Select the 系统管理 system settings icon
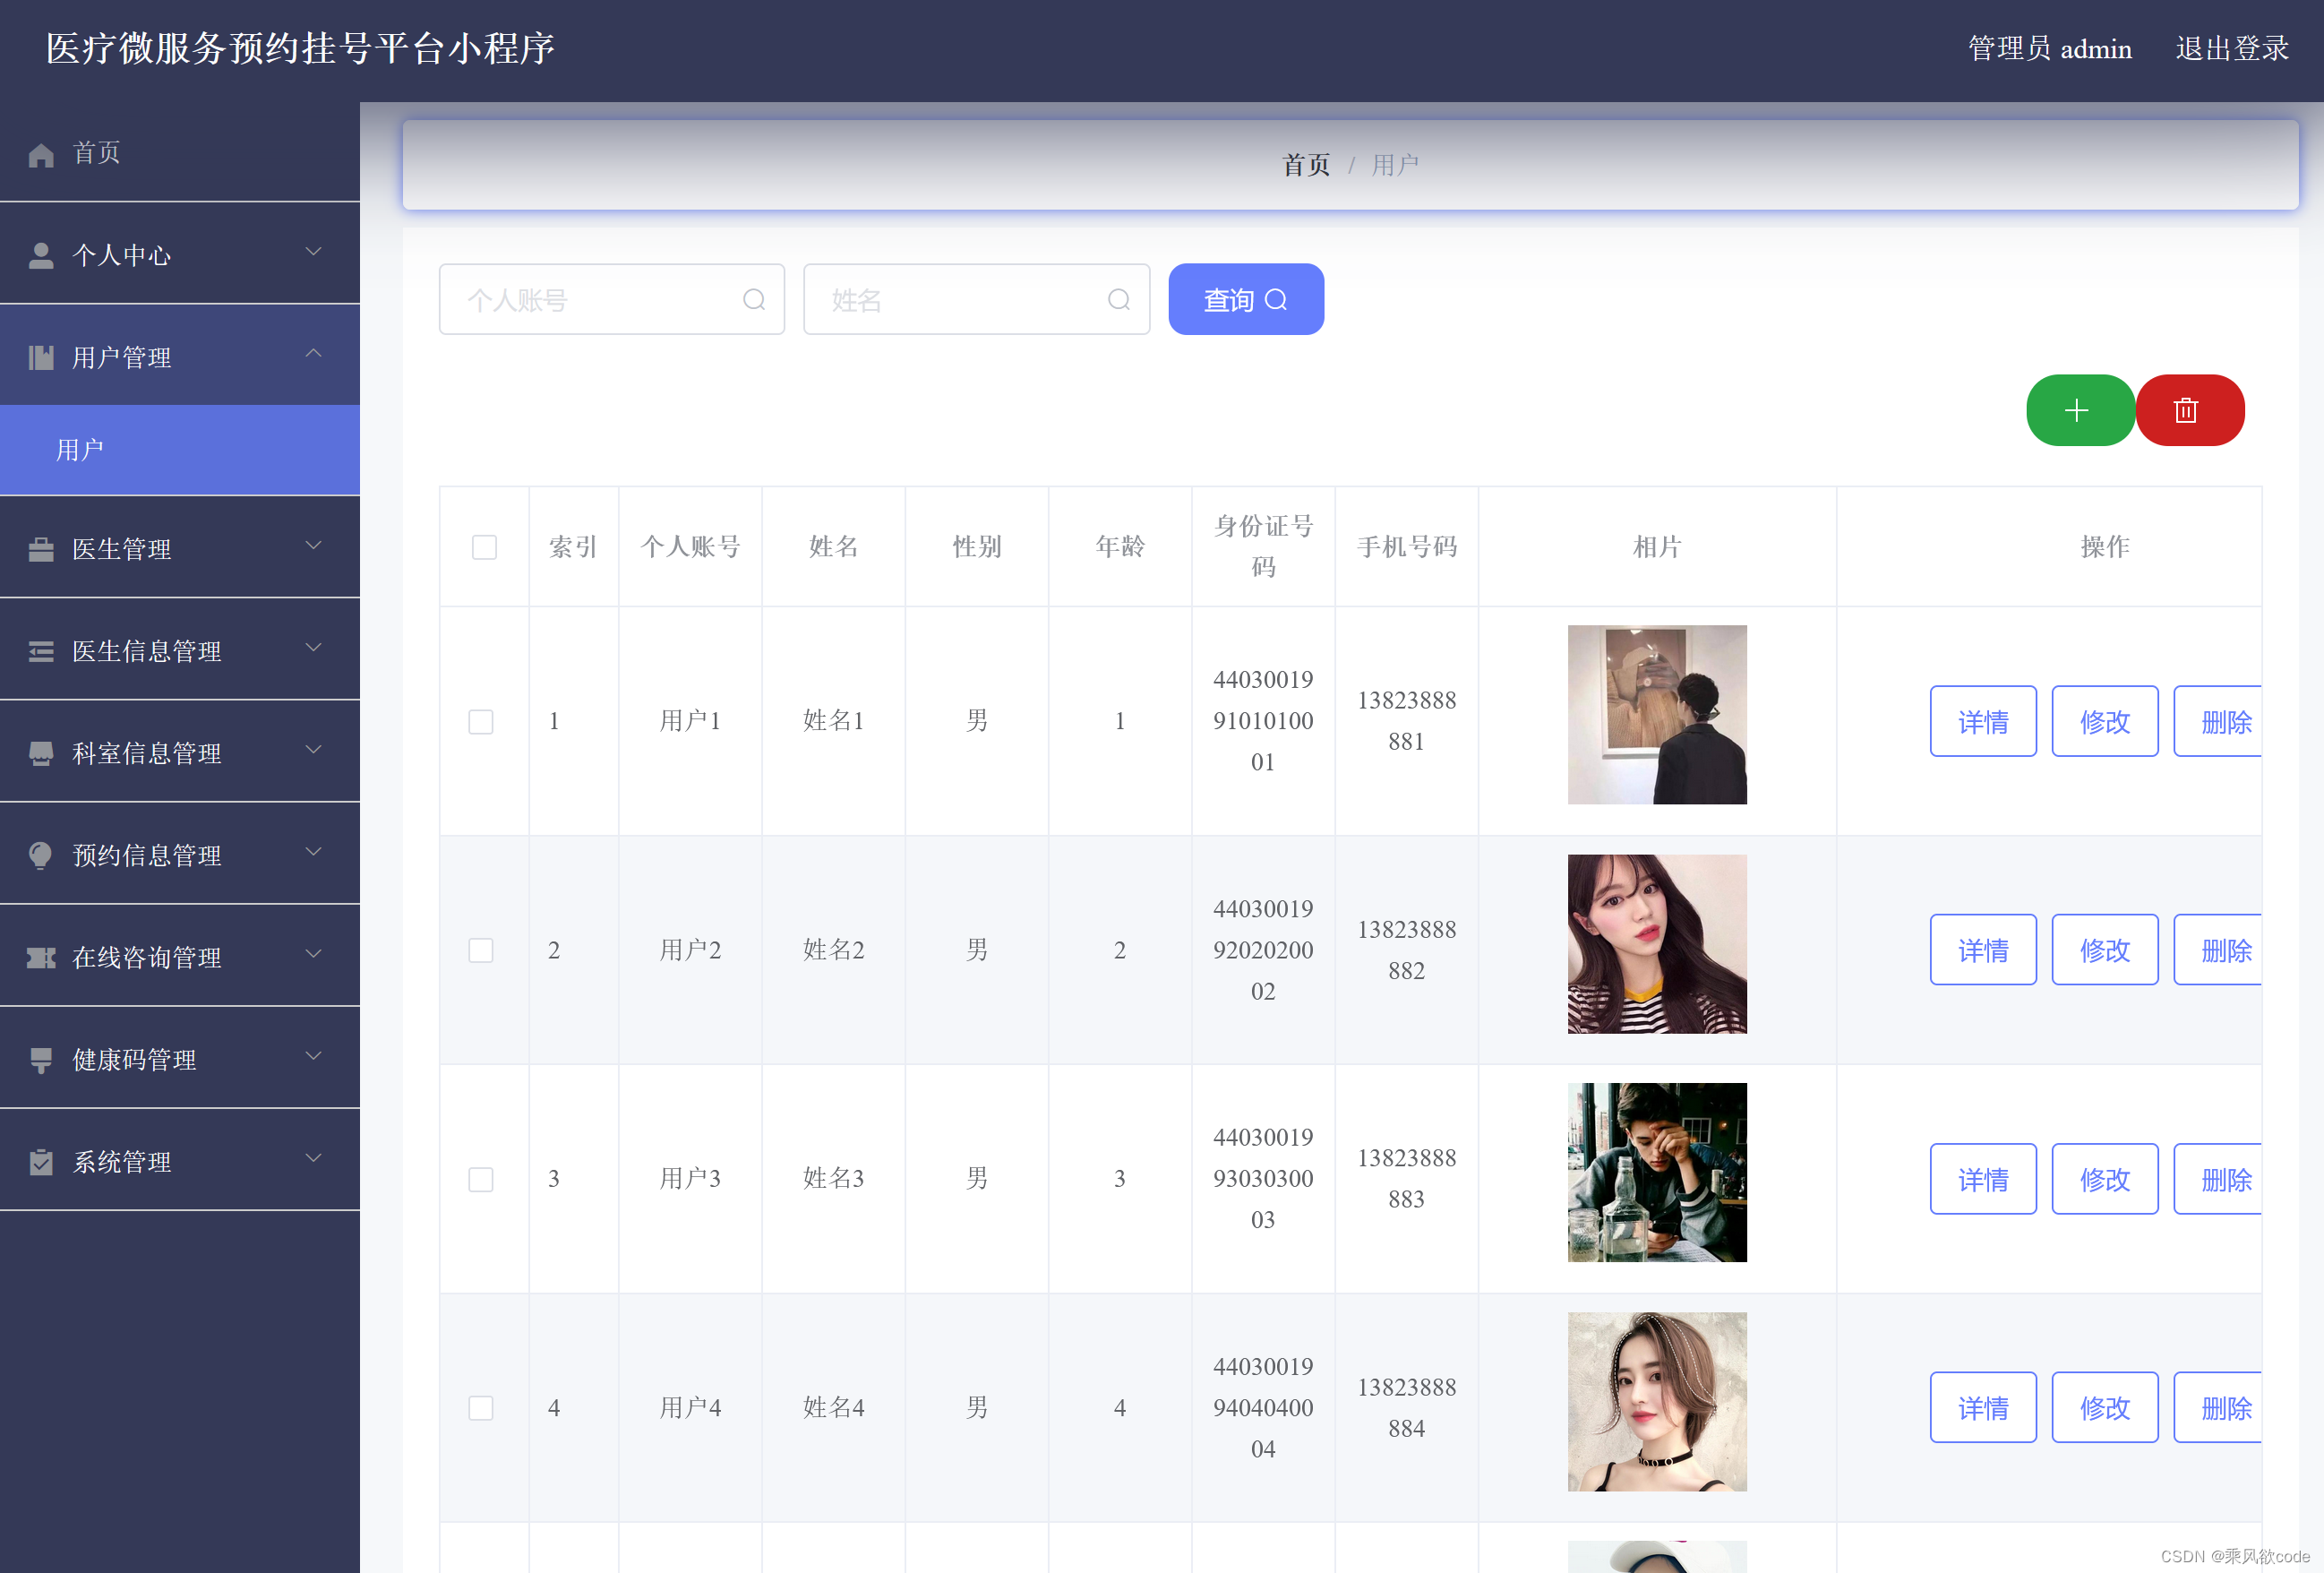Viewport: 2324px width, 1573px height. click(x=41, y=1160)
